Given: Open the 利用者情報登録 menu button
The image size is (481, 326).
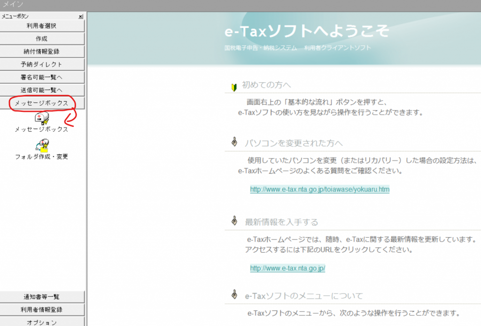Looking at the screenshot, I should click(x=42, y=310).
